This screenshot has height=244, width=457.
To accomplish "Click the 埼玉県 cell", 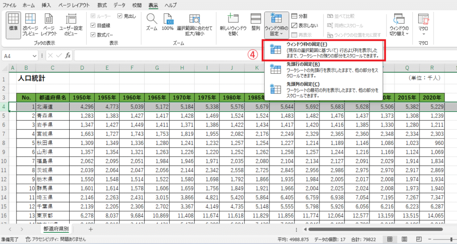I will 53,198.
